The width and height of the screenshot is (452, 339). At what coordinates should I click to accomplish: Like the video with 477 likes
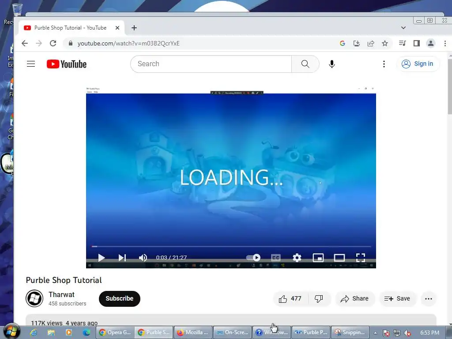point(290,299)
